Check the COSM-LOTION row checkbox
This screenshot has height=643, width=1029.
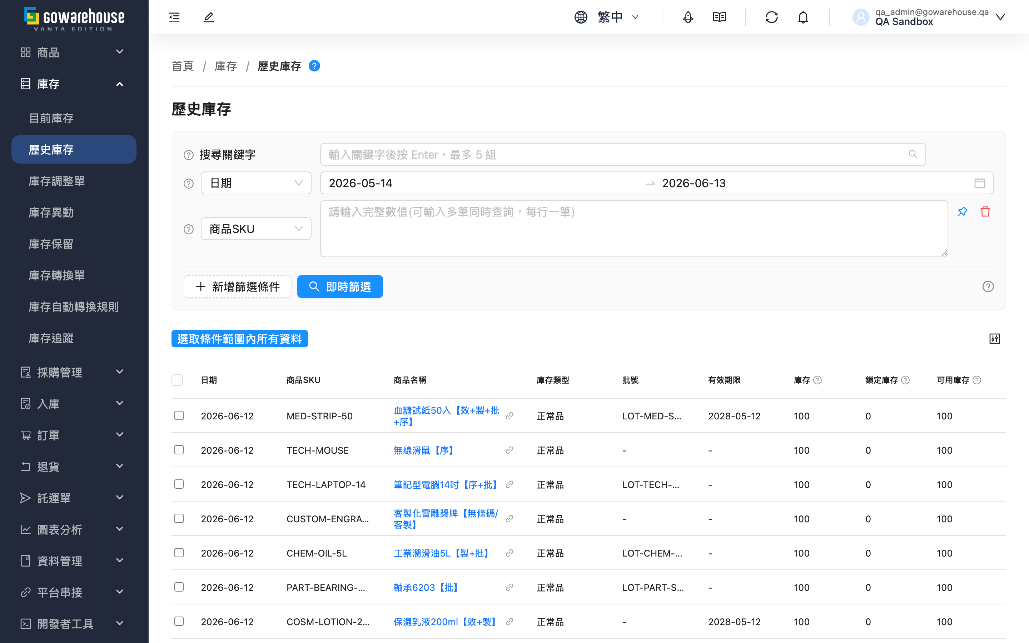[179, 621]
